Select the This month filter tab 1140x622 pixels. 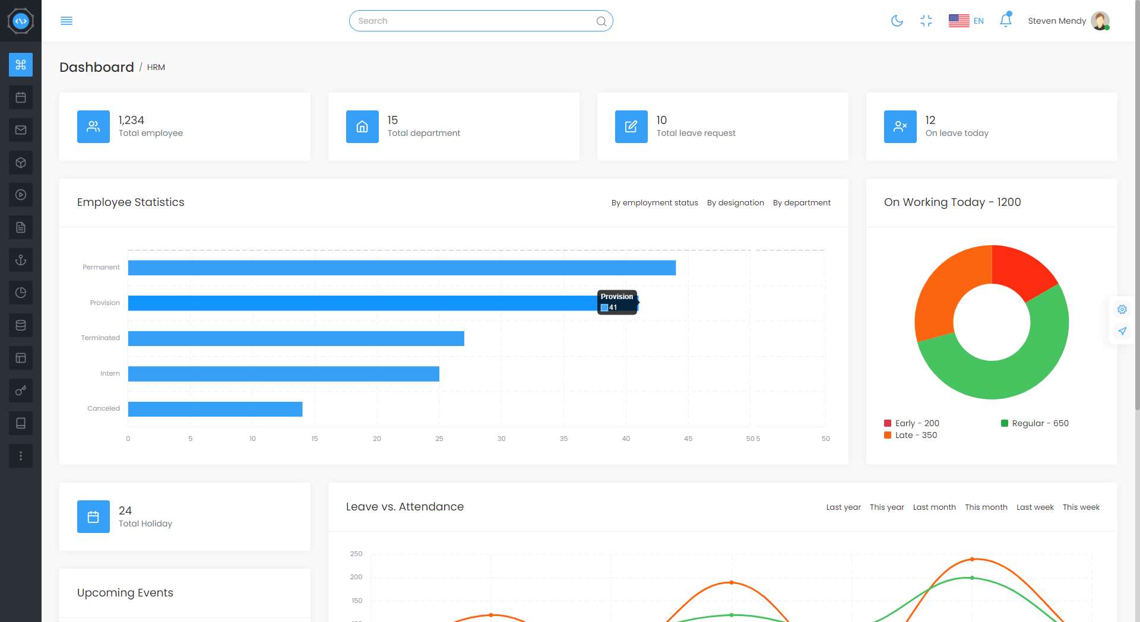(x=986, y=507)
